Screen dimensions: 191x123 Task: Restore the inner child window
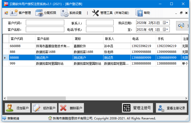(x=181, y=13)
